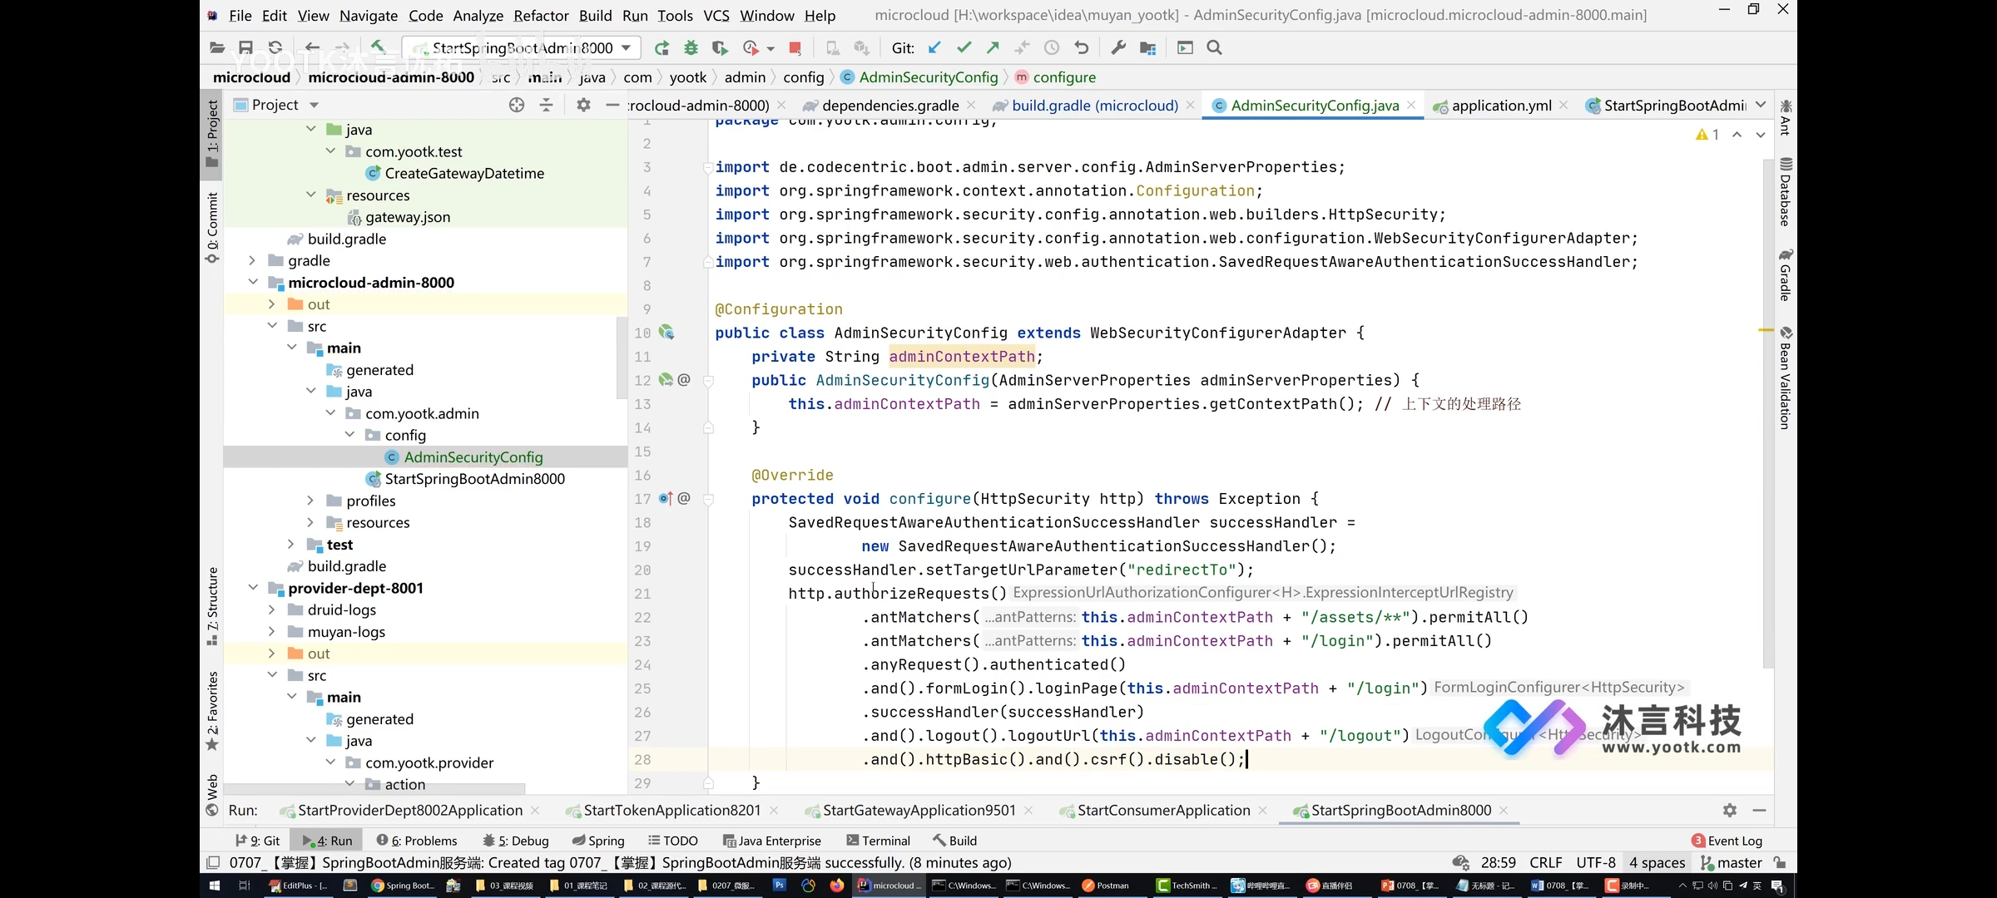The width and height of the screenshot is (1997, 898).
Task: Update project via Git blue arrow
Action: tap(935, 47)
